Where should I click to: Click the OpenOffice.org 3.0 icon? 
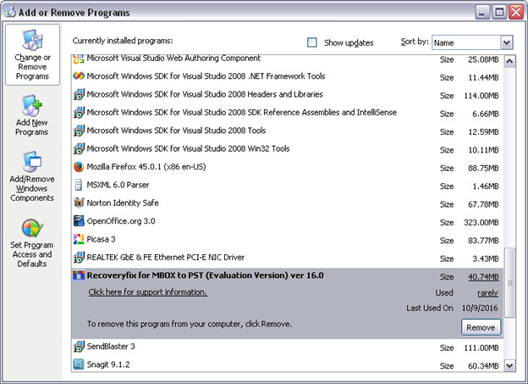click(x=79, y=221)
